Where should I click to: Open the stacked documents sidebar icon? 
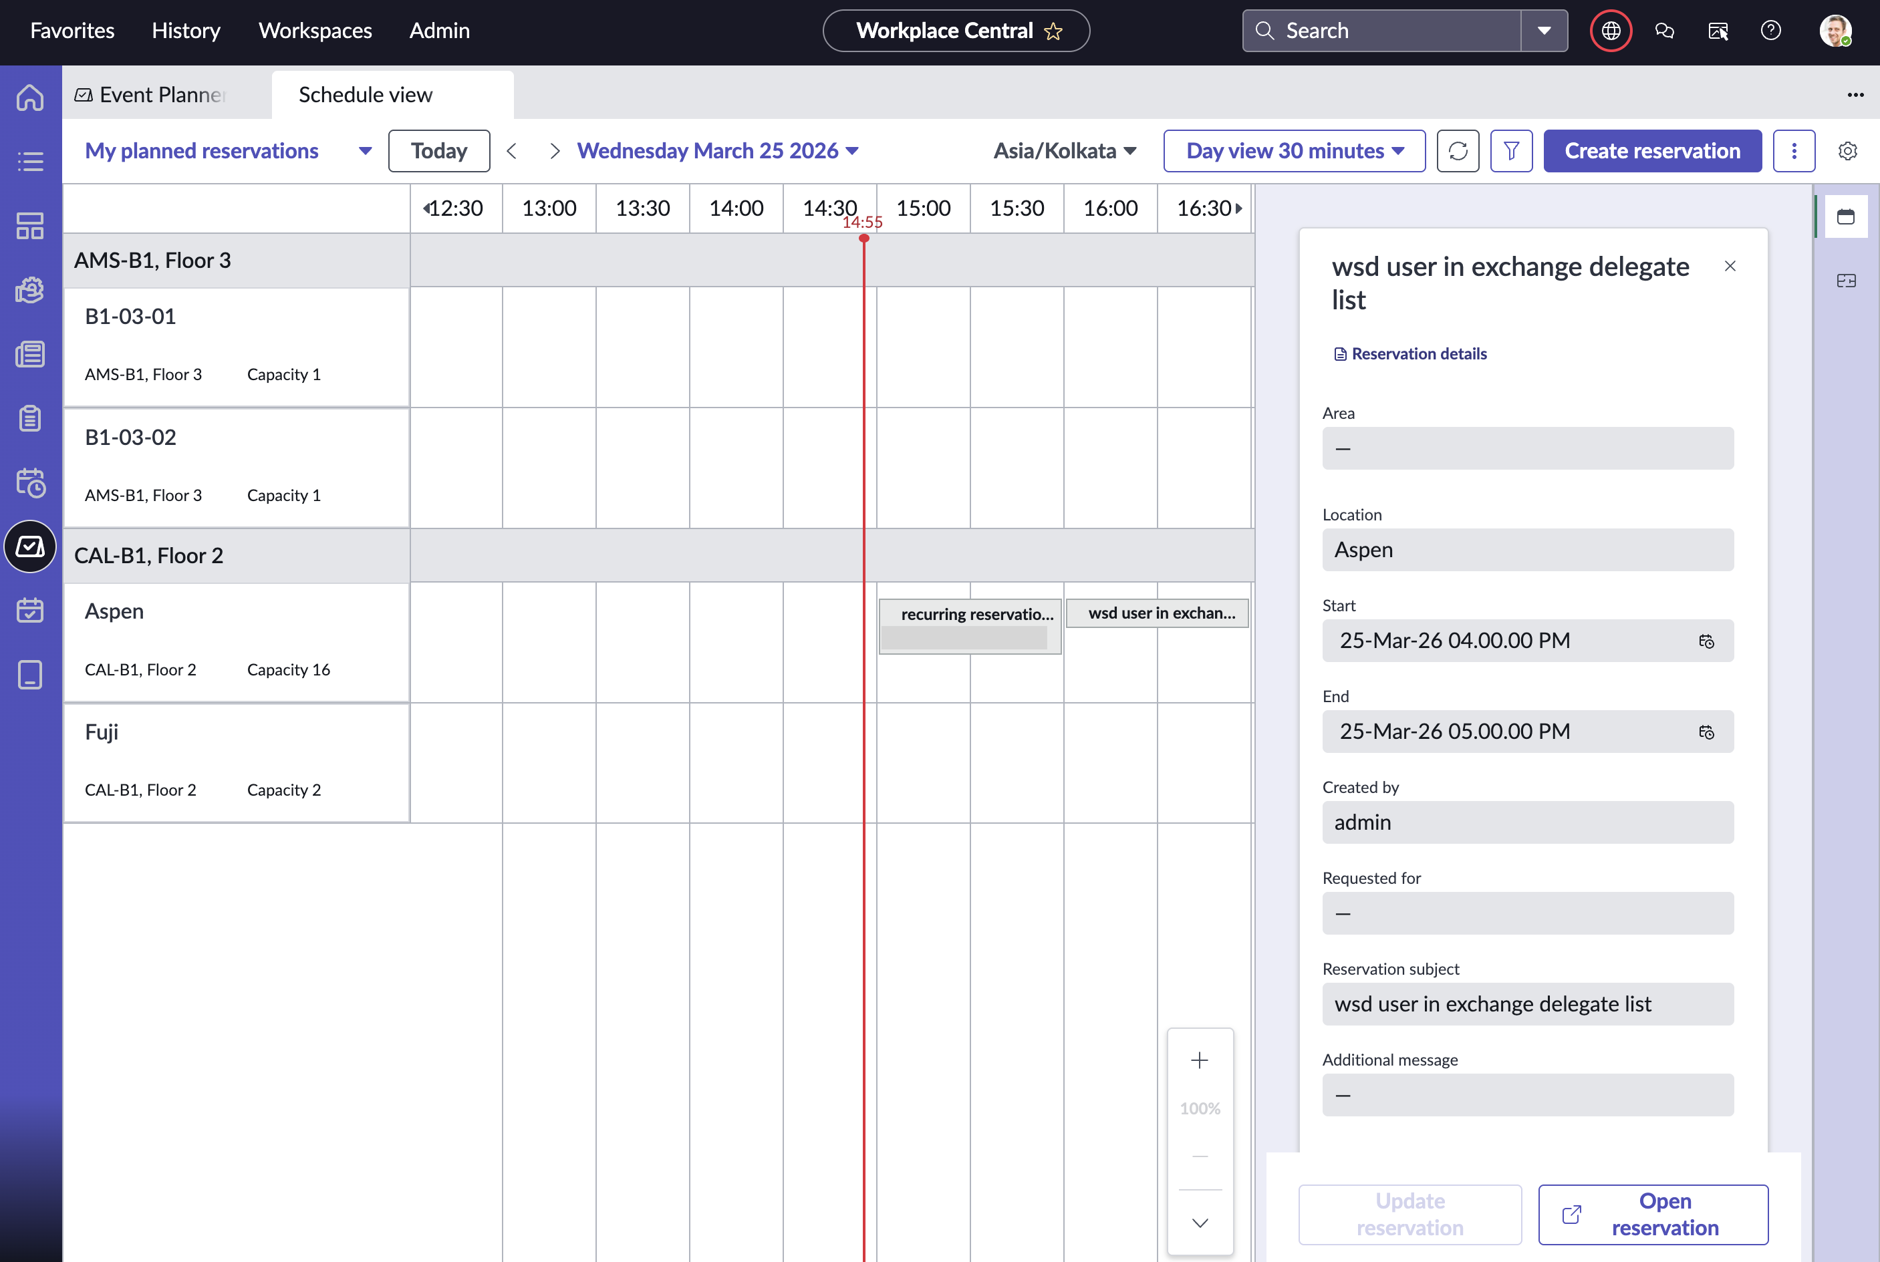click(30, 354)
